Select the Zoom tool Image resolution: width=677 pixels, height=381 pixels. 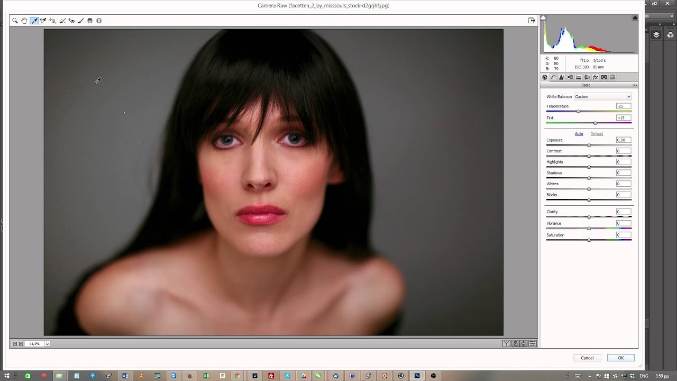click(x=15, y=21)
